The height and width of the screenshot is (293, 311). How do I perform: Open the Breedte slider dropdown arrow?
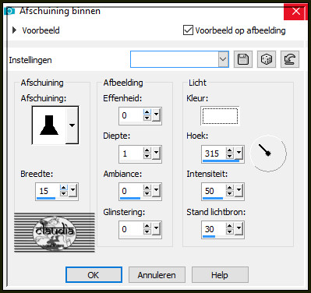coord(73,190)
